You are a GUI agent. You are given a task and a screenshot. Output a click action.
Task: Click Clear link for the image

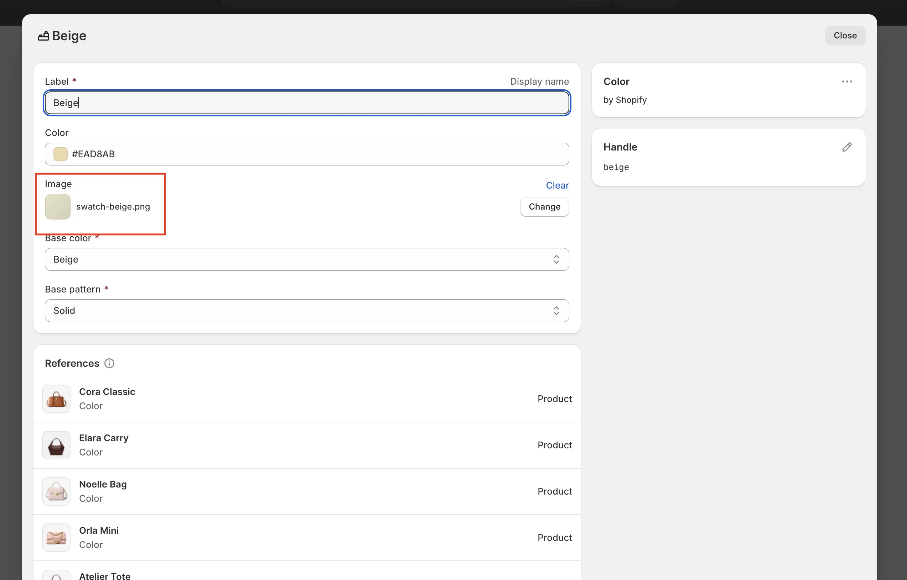click(557, 185)
